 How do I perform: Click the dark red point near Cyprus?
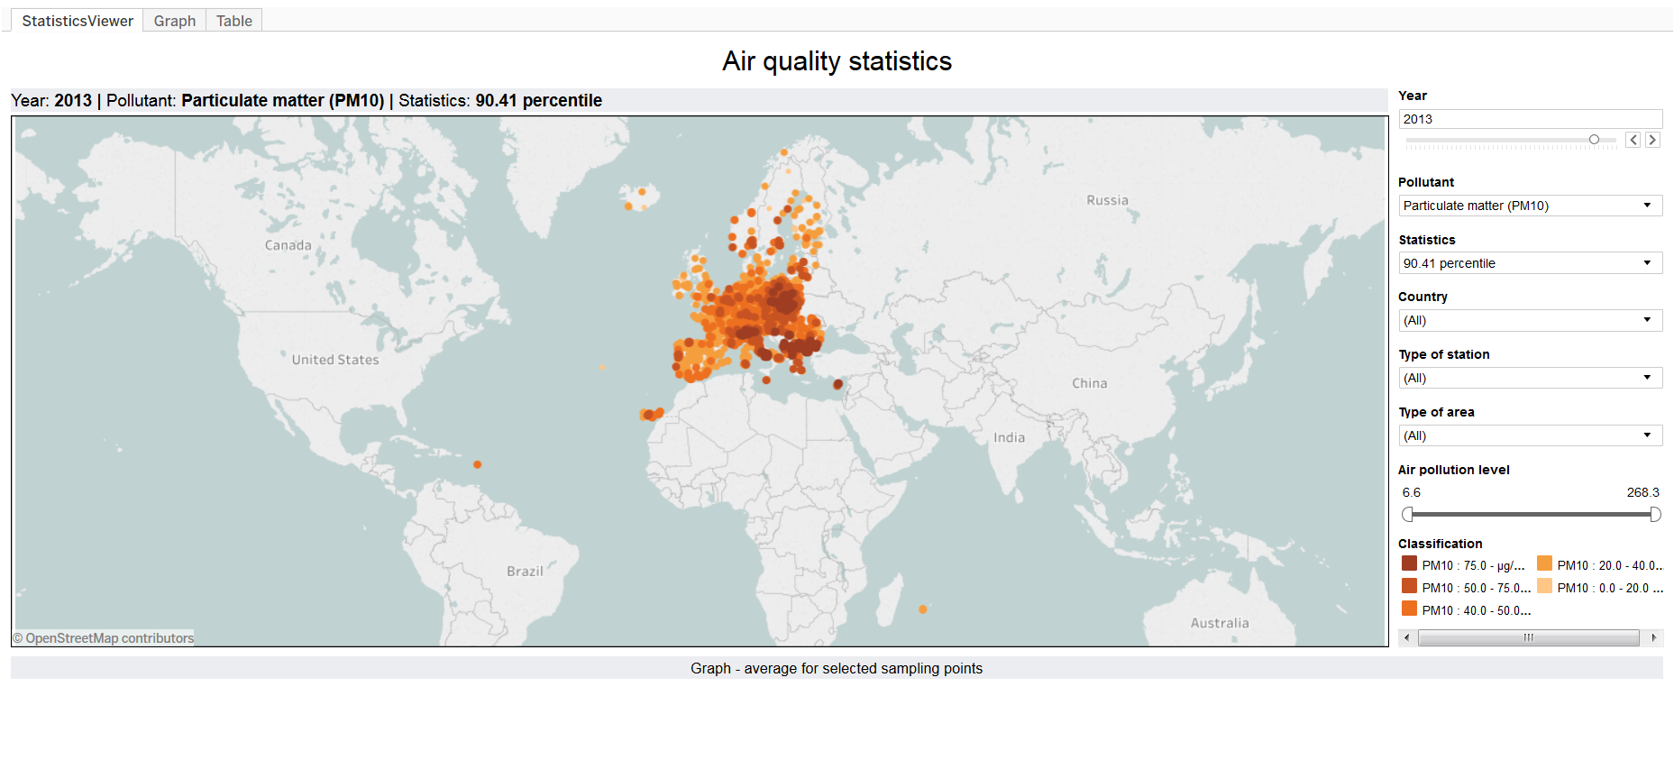837,385
